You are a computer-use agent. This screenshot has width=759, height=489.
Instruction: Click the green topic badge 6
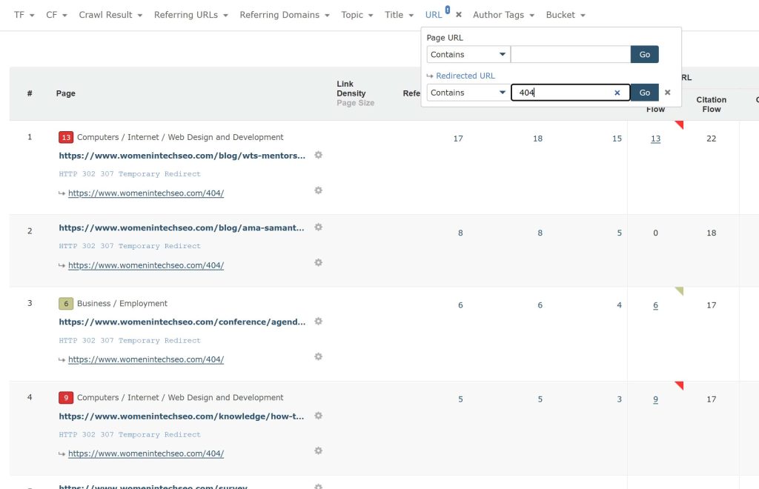coord(66,304)
